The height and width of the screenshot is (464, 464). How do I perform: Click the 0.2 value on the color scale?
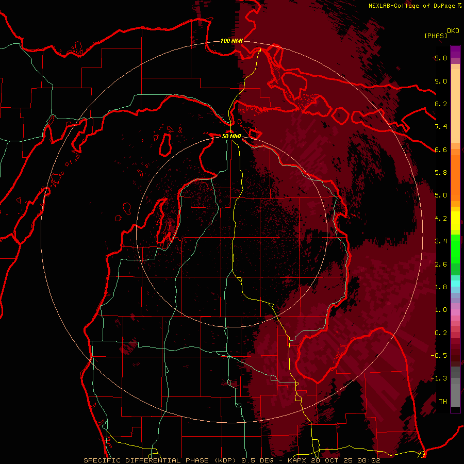(x=441, y=333)
